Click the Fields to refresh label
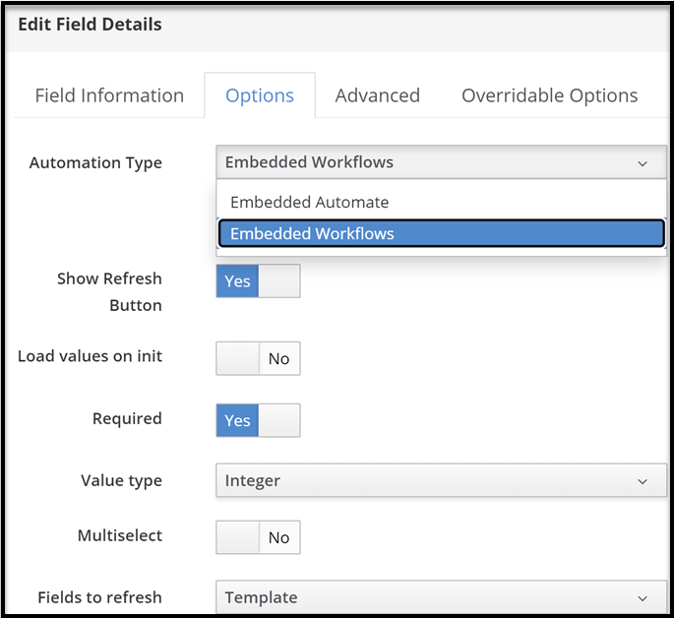The height and width of the screenshot is (618, 674). click(99, 597)
